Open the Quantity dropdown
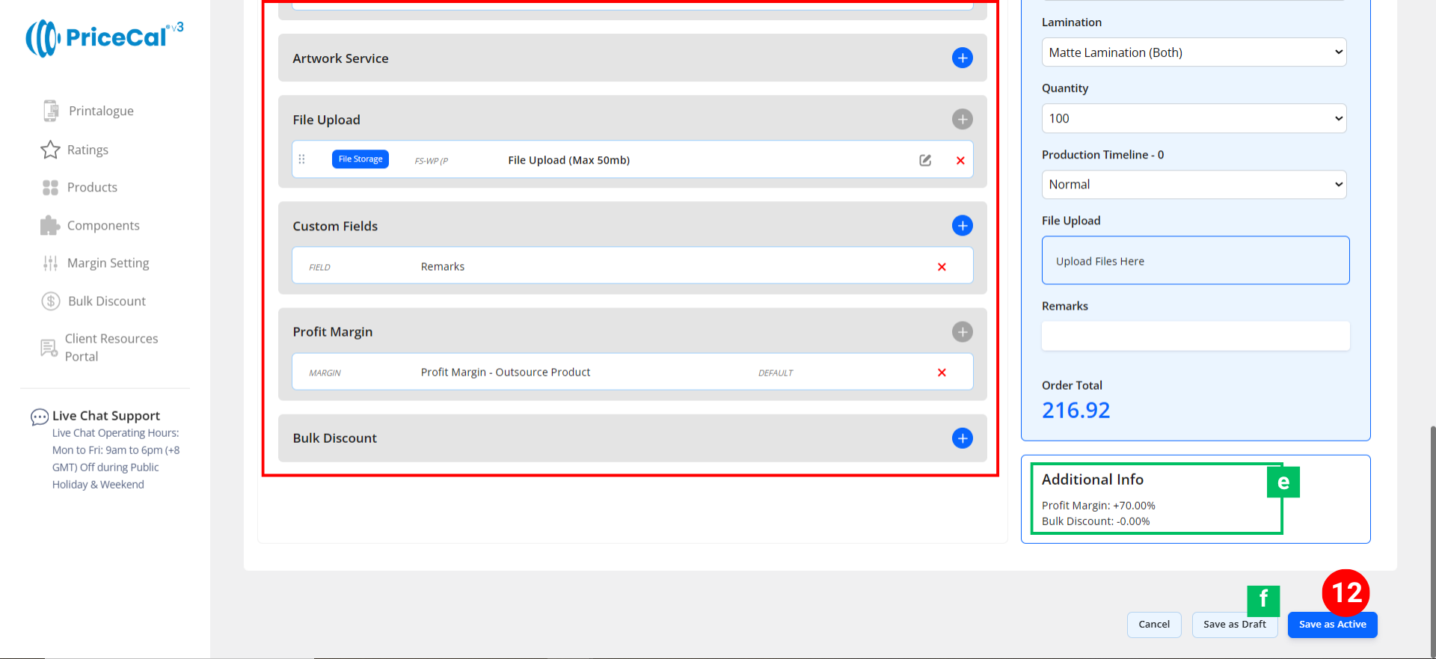1436x659 pixels. click(x=1193, y=118)
